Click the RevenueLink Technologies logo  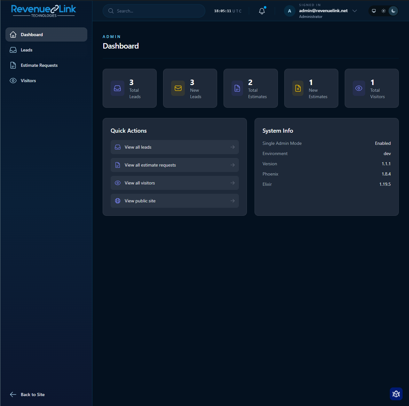[x=43, y=11]
